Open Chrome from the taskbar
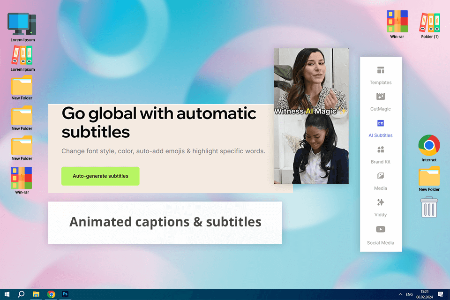450x300 pixels. 51,294
